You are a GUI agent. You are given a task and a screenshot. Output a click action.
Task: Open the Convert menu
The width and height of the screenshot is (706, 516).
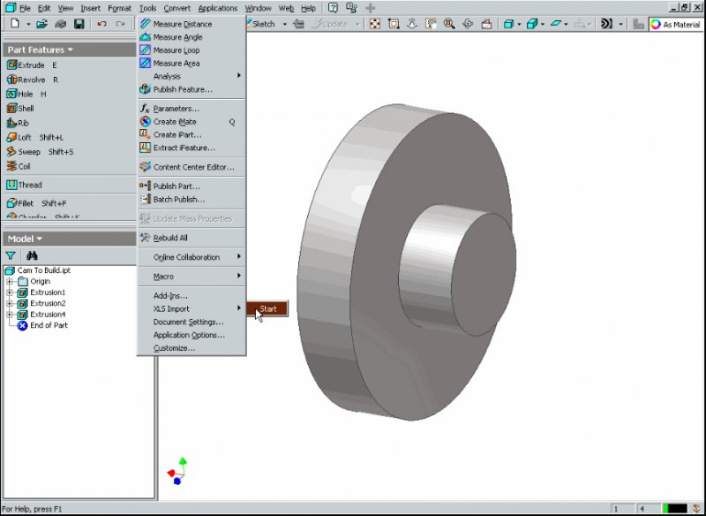click(x=177, y=8)
